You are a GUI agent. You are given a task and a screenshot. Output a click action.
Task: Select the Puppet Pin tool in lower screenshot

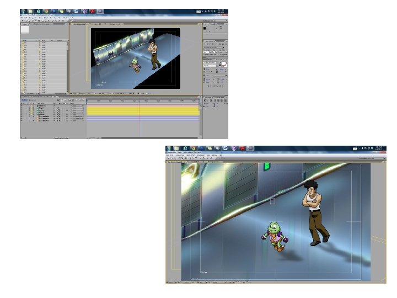(211, 158)
